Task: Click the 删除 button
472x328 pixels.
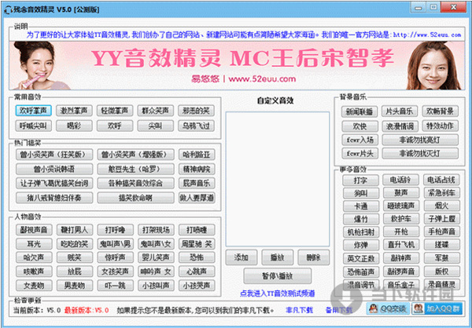Action: click(x=313, y=257)
